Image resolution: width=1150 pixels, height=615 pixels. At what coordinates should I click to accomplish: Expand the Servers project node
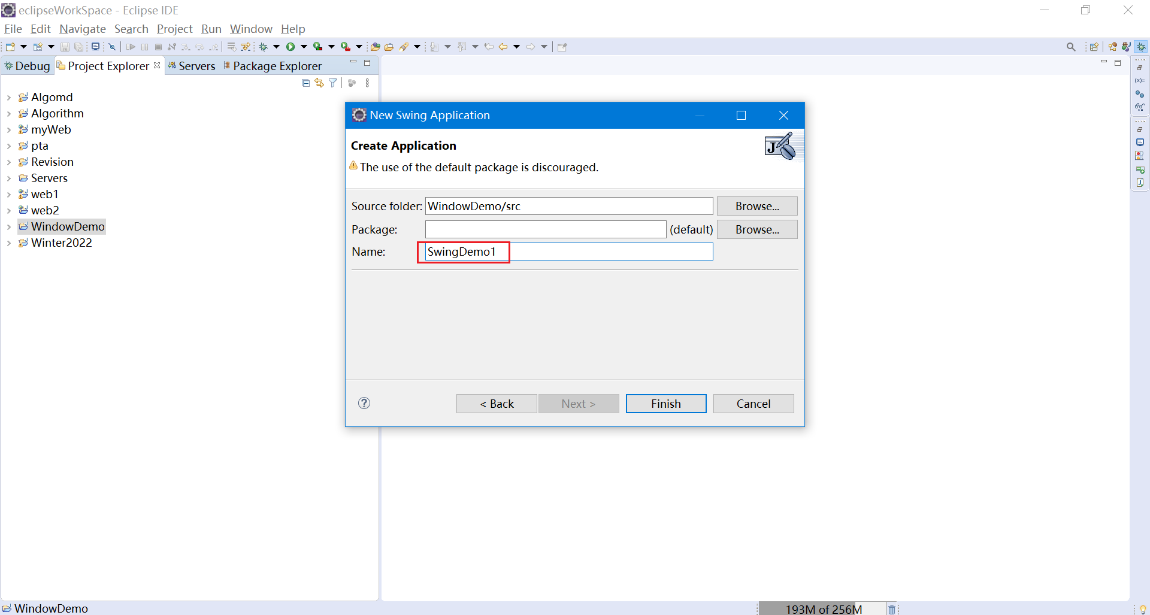[x=8, y=178]
